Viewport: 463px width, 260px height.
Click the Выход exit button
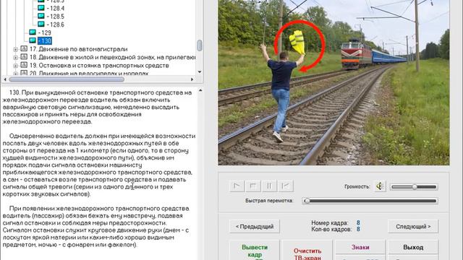pos(413,247)
